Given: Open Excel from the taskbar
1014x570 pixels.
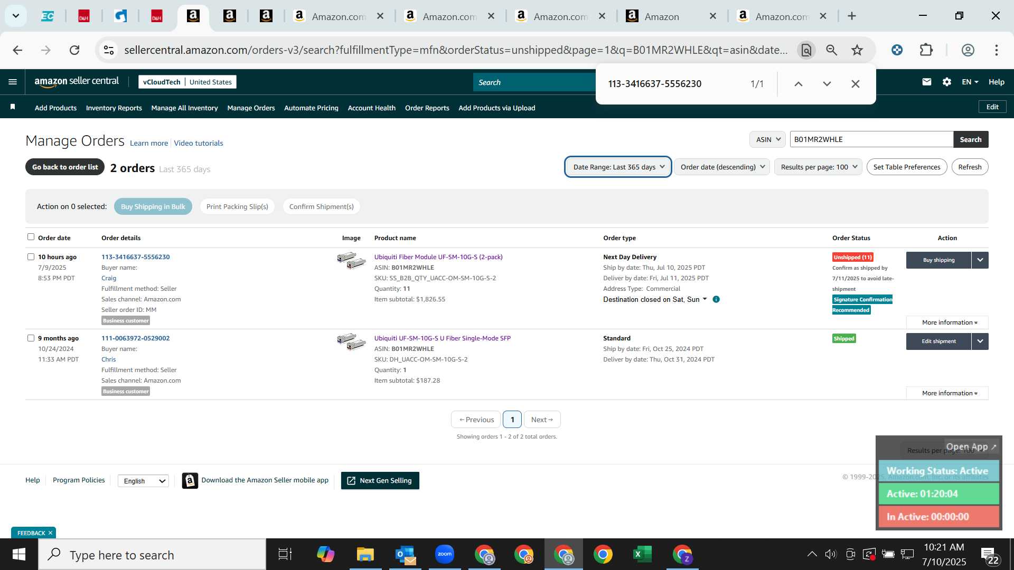Looking at the screenshot, I should point(642,554).
